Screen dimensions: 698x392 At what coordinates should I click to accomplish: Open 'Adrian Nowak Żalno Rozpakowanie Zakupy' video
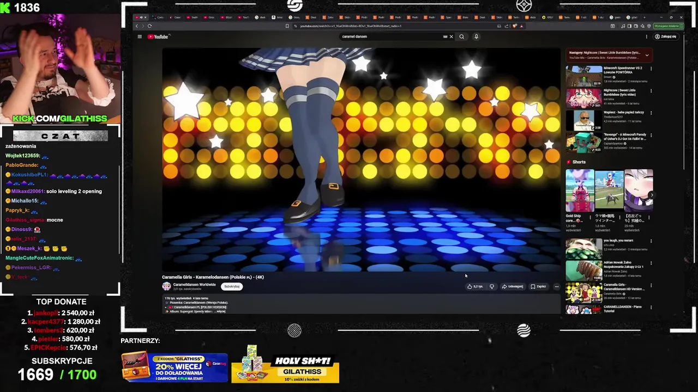(x=583, y=271)
